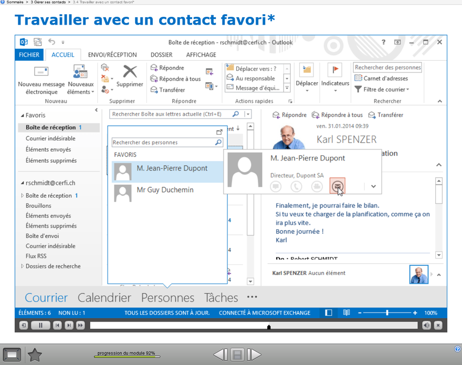Click the phone call icon on the contact card

(297, 186)
